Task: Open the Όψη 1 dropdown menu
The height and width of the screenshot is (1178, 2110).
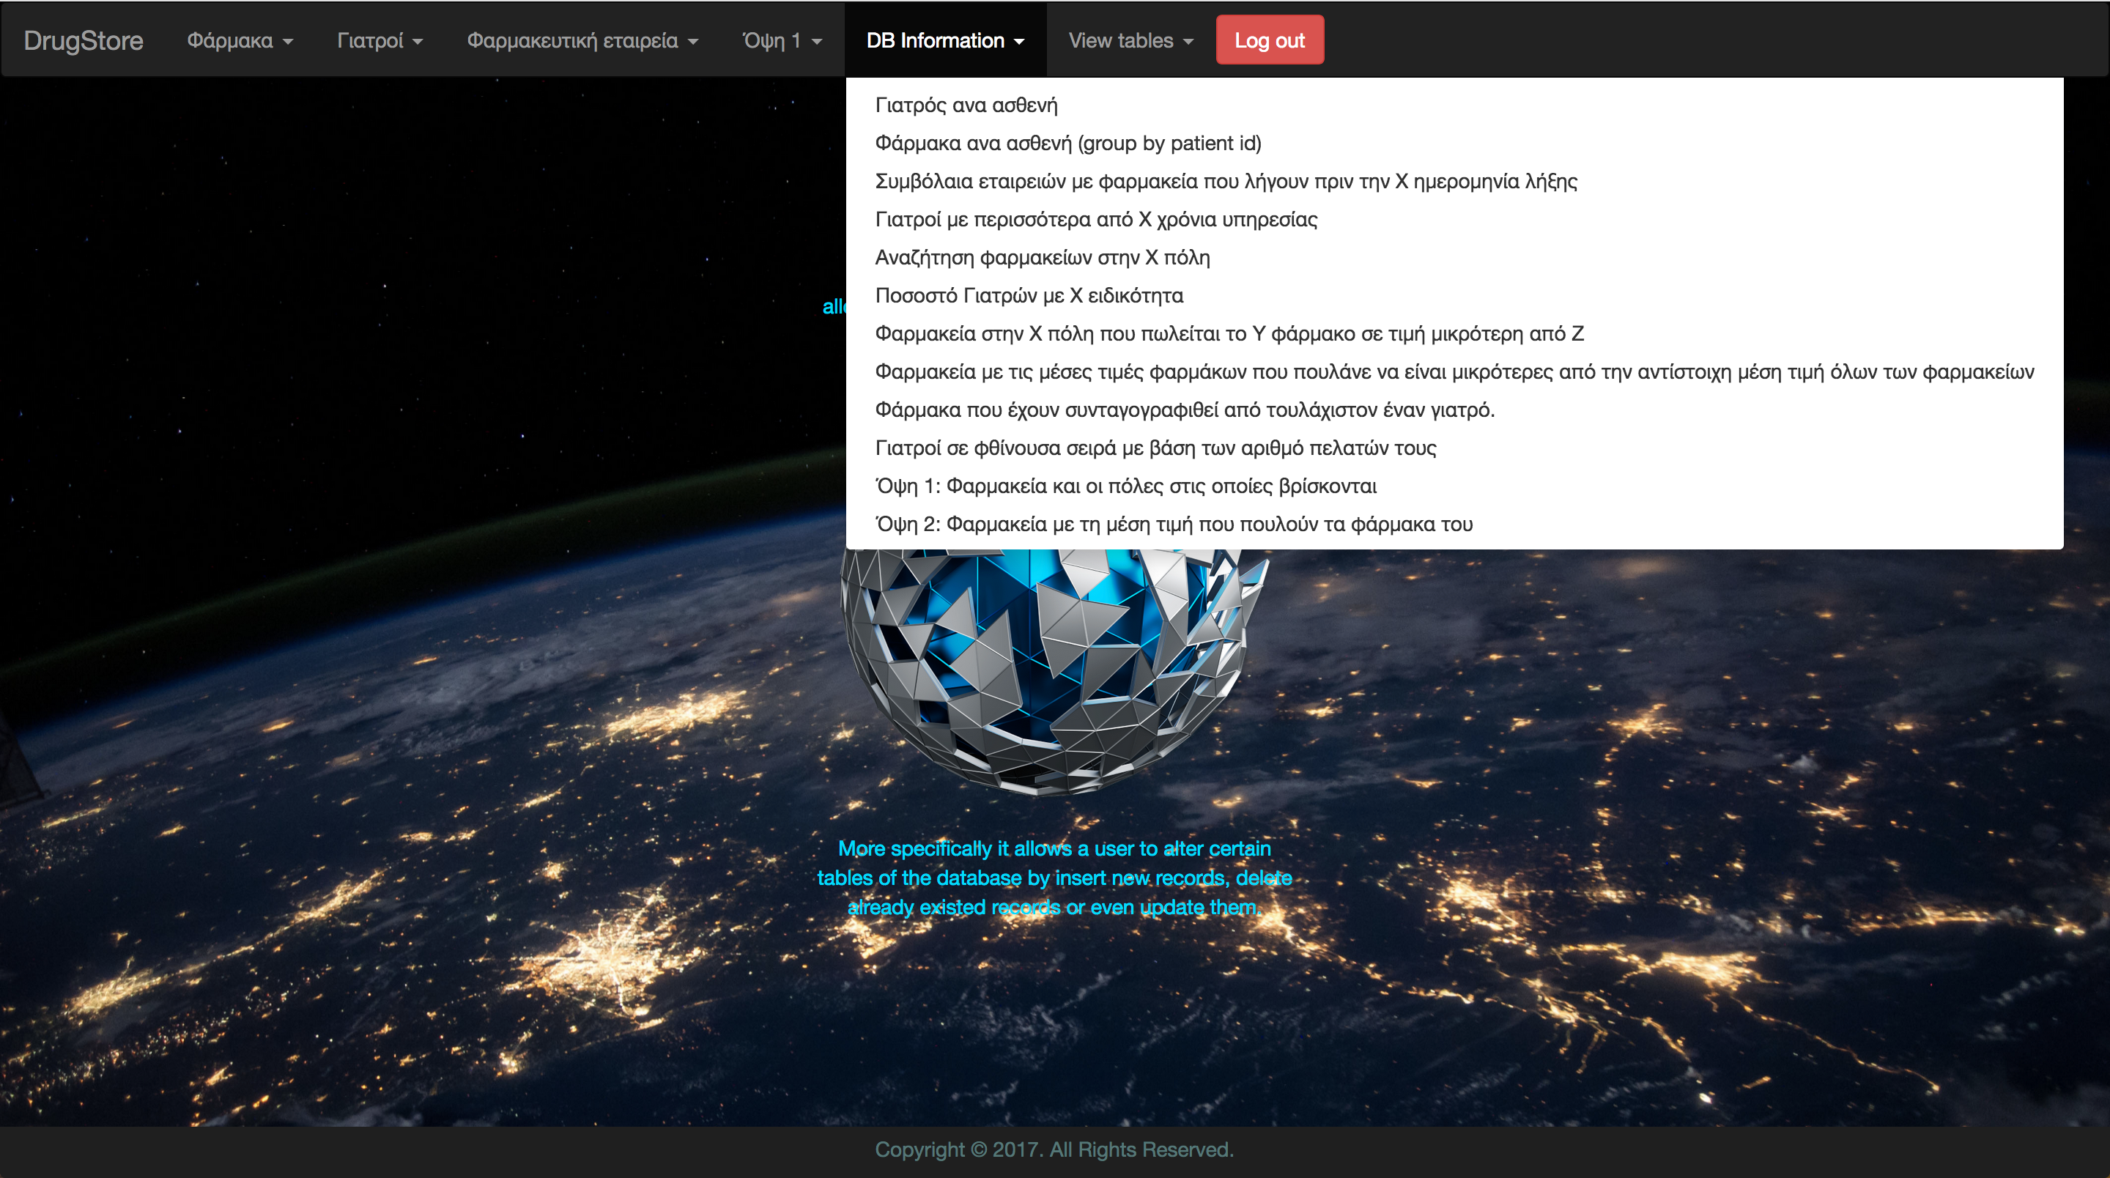Action: tap(782, 40)
